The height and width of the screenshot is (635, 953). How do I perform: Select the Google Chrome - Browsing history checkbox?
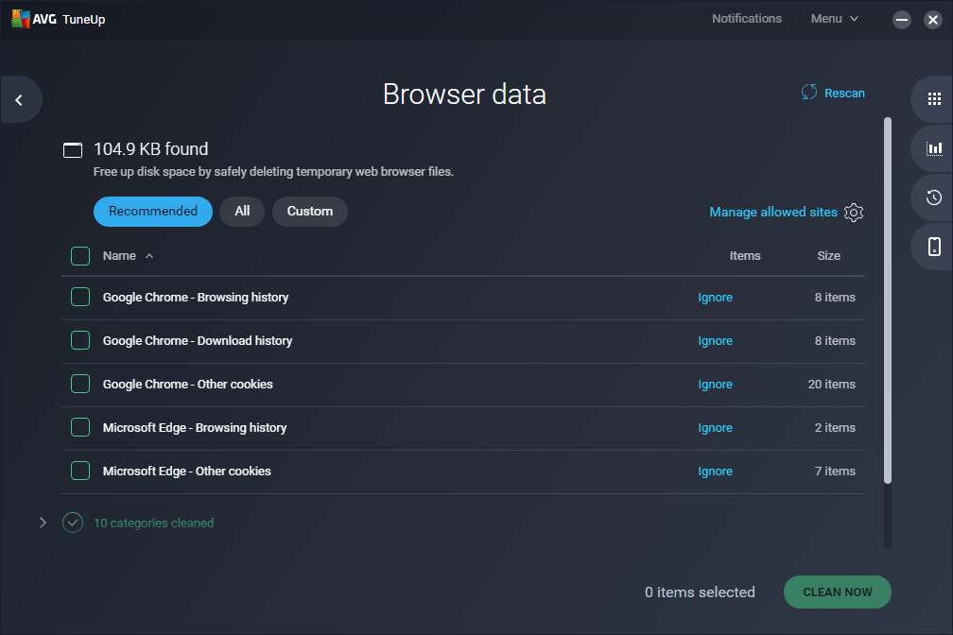click(x=79, y=296)
